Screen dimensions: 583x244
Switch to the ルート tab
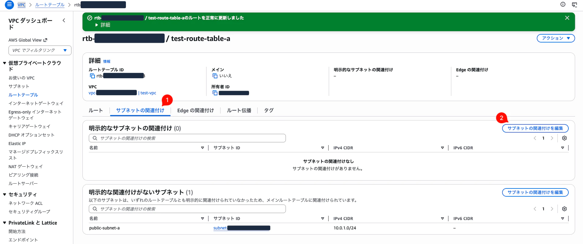(96, 110)
